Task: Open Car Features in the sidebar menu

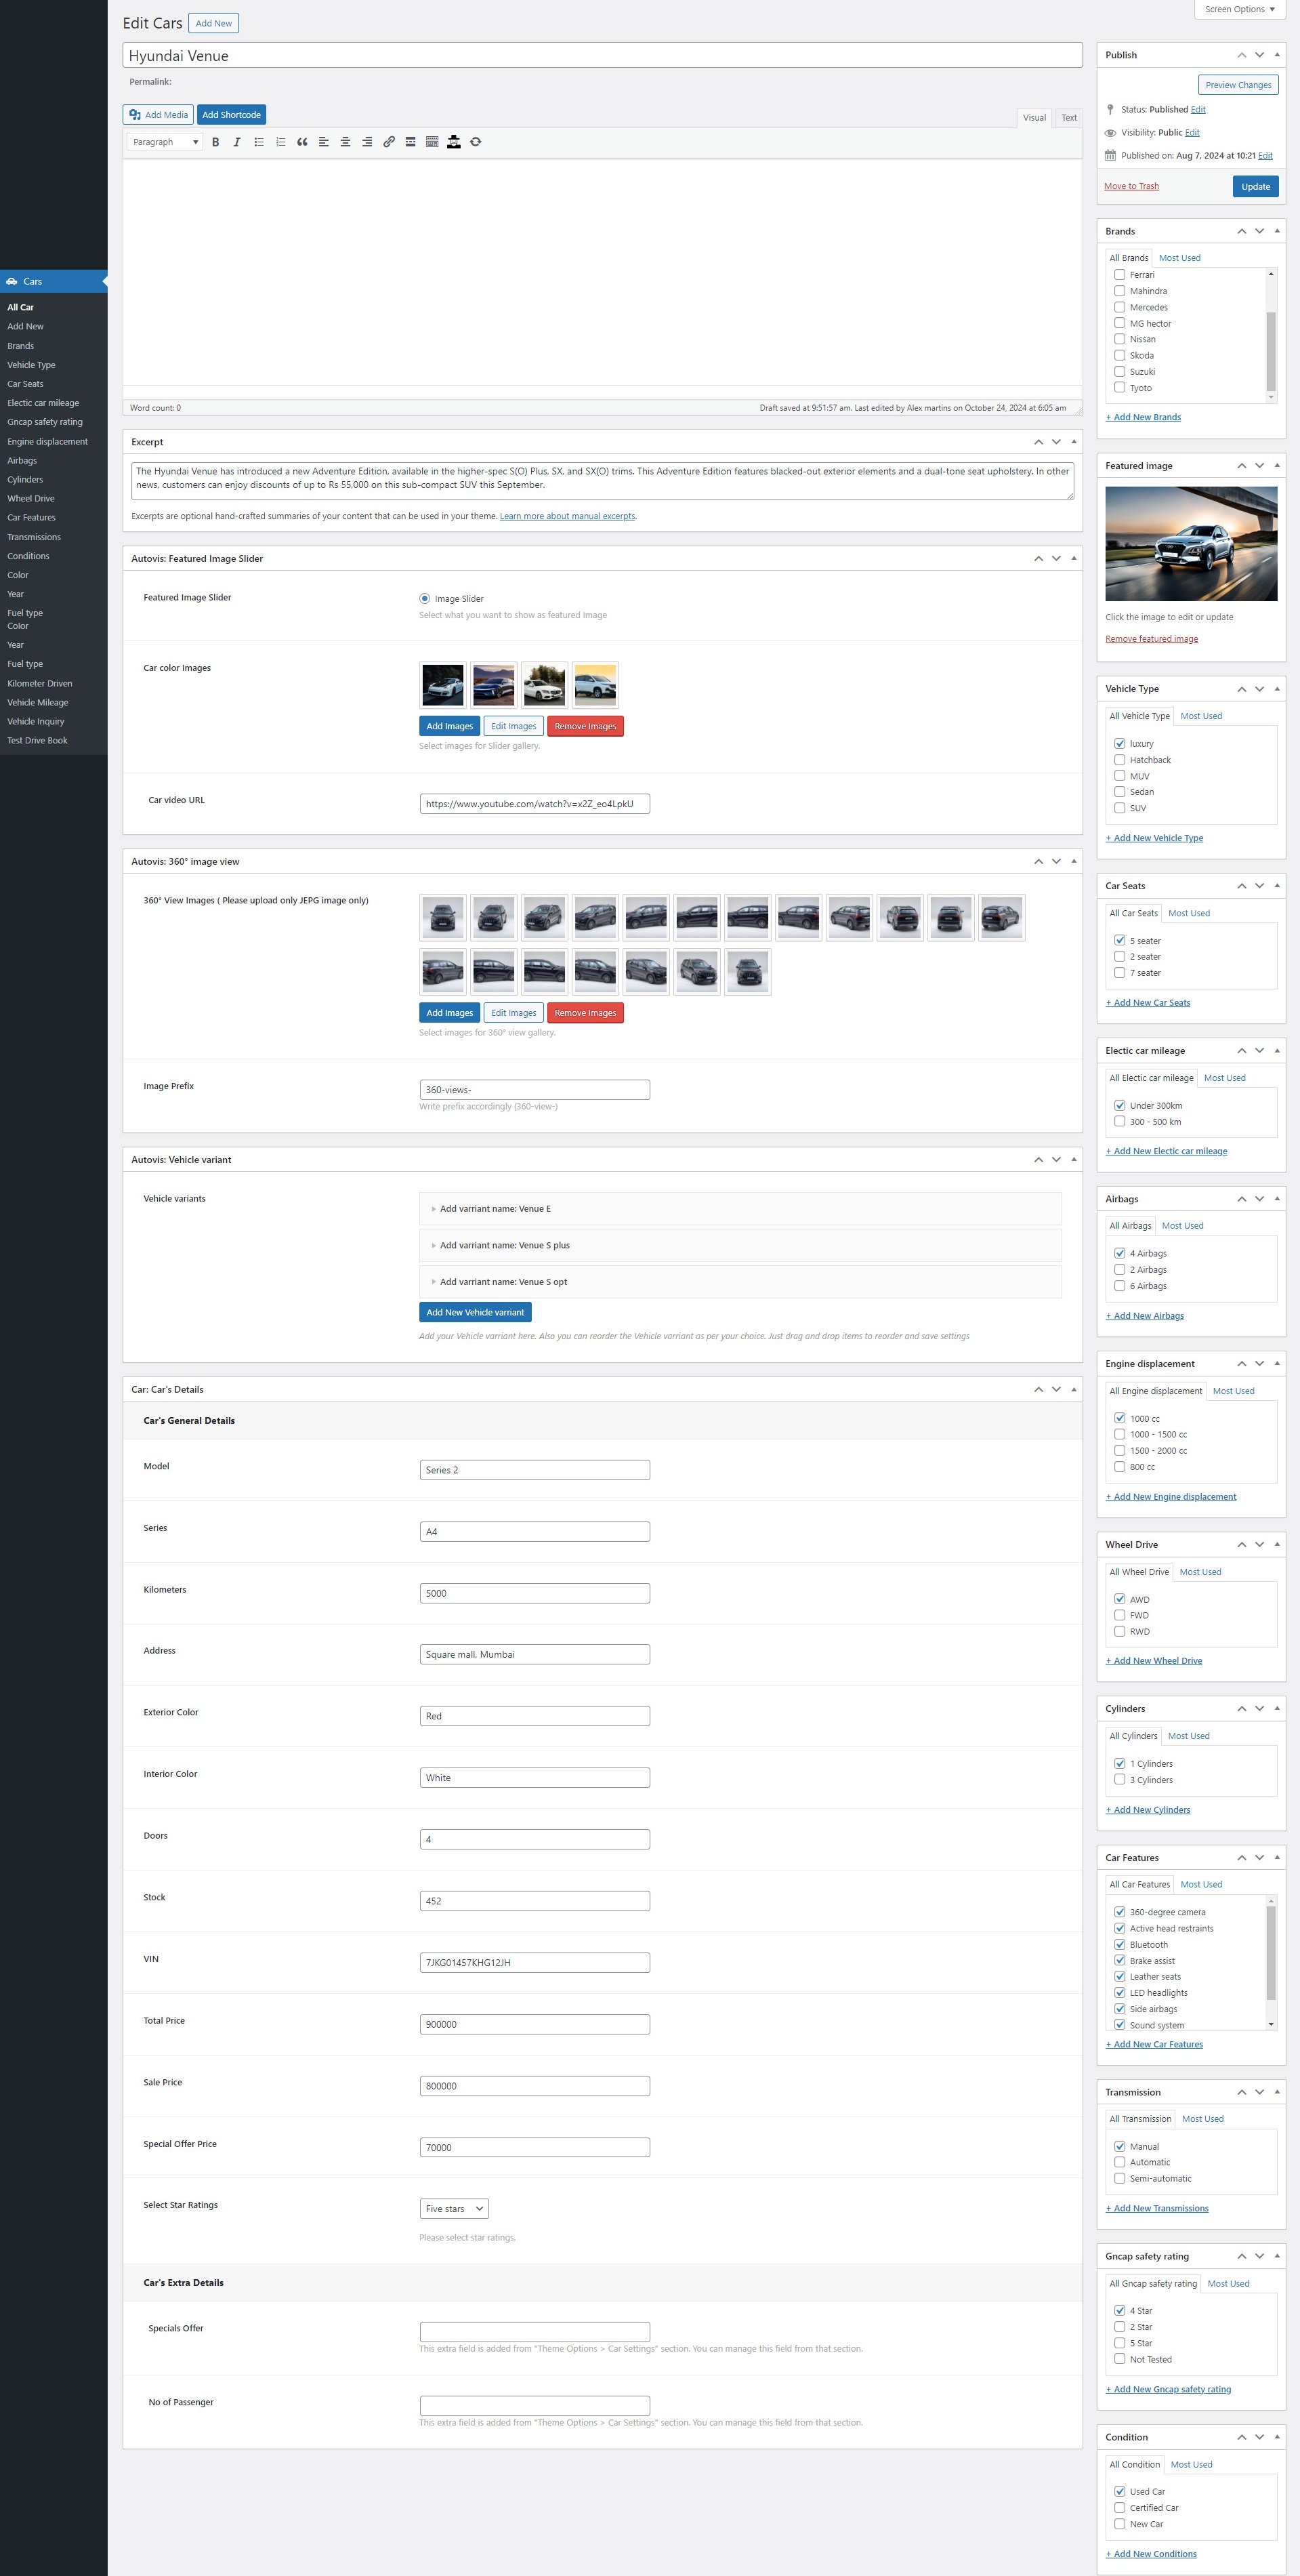Action: [32, 518]
